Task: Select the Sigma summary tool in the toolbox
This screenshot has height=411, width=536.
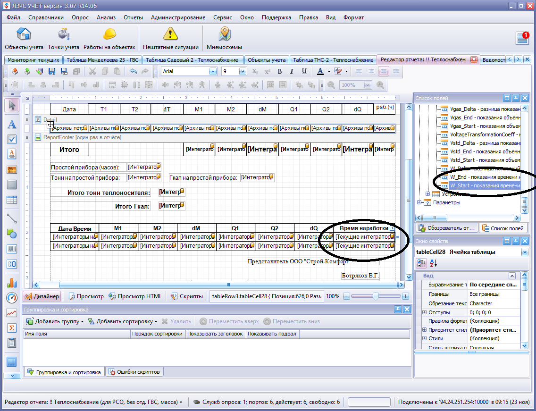Action: [12, 328]
